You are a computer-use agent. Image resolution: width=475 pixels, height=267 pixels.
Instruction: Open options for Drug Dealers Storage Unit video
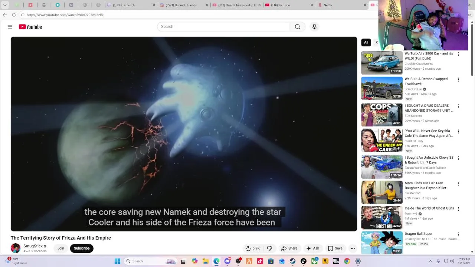[459, 106]
